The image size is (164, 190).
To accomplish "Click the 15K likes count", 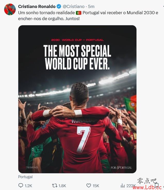I will coord(96,186).
